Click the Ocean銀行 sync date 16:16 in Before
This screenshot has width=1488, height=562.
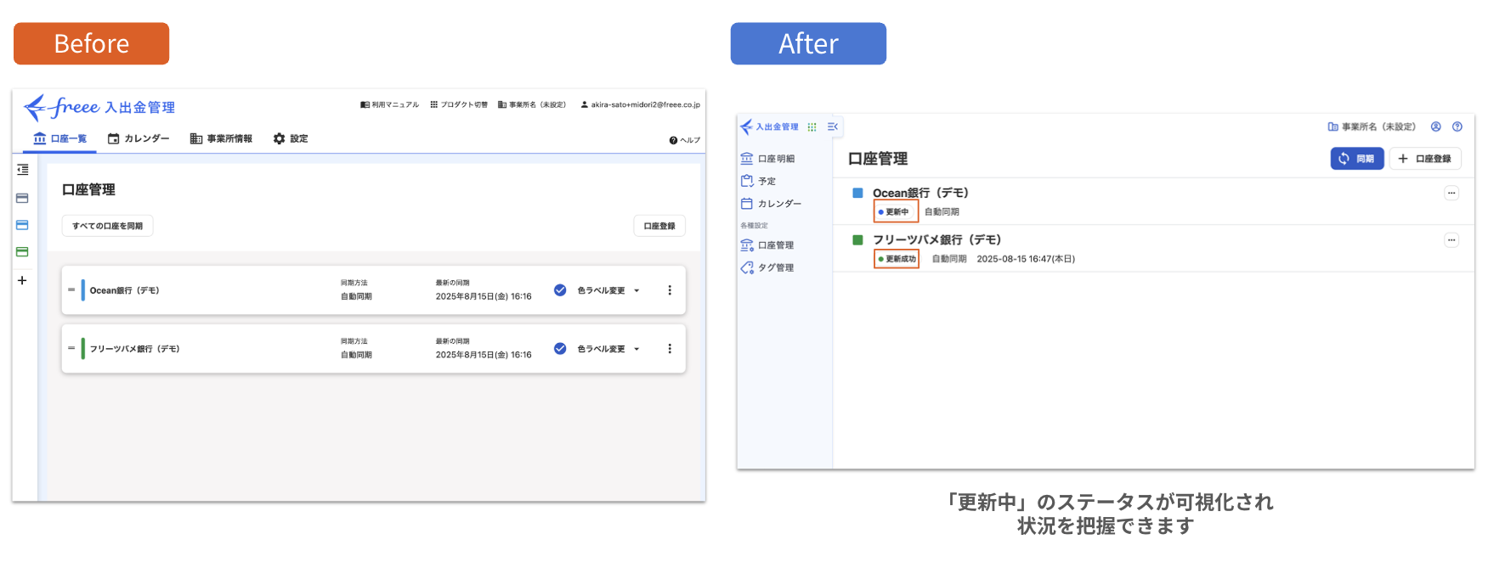484,296
